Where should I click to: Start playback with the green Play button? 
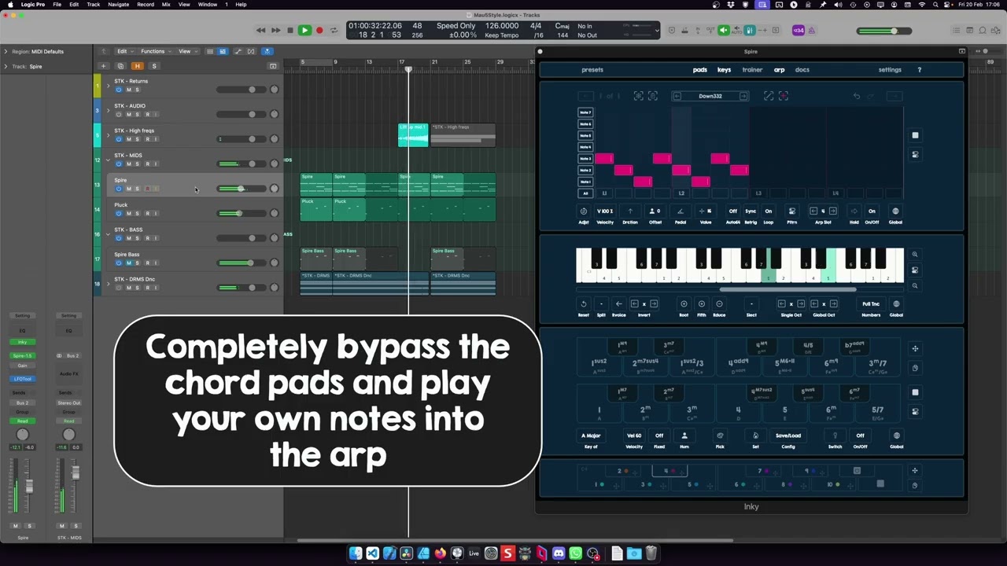(x=304, y=31)
